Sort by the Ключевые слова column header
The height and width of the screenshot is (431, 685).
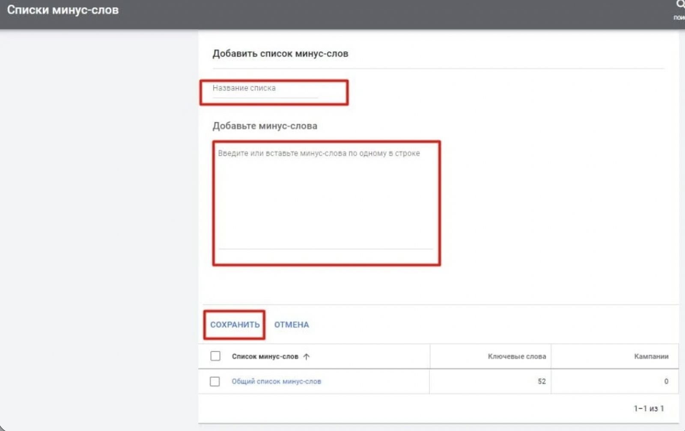[516, 357]
